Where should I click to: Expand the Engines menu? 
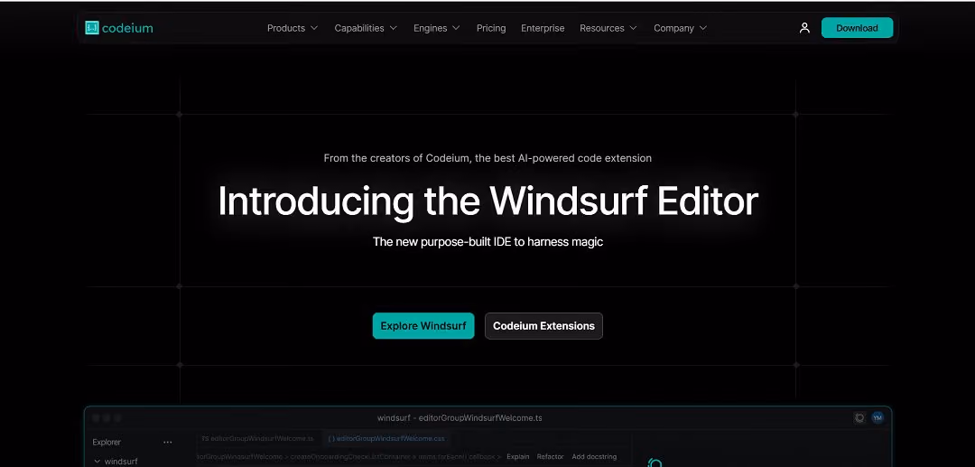437,28
